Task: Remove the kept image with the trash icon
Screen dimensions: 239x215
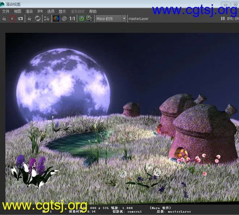Action: tap(89, 18)
